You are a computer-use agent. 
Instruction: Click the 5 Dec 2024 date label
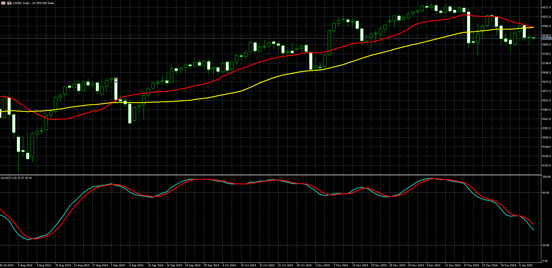coord(434,265)
